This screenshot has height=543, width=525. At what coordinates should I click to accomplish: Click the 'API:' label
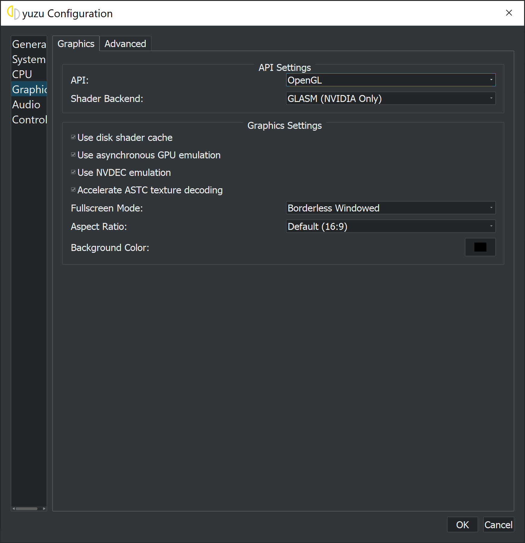pos(80,80)
